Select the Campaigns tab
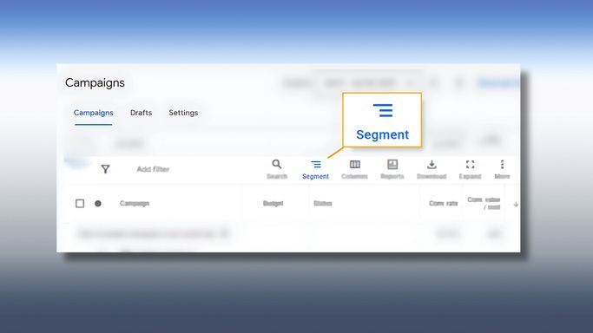 [x=94, y=113]
